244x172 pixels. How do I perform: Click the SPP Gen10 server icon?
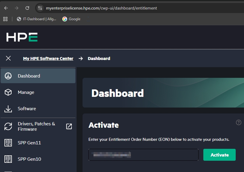point(8,159)
